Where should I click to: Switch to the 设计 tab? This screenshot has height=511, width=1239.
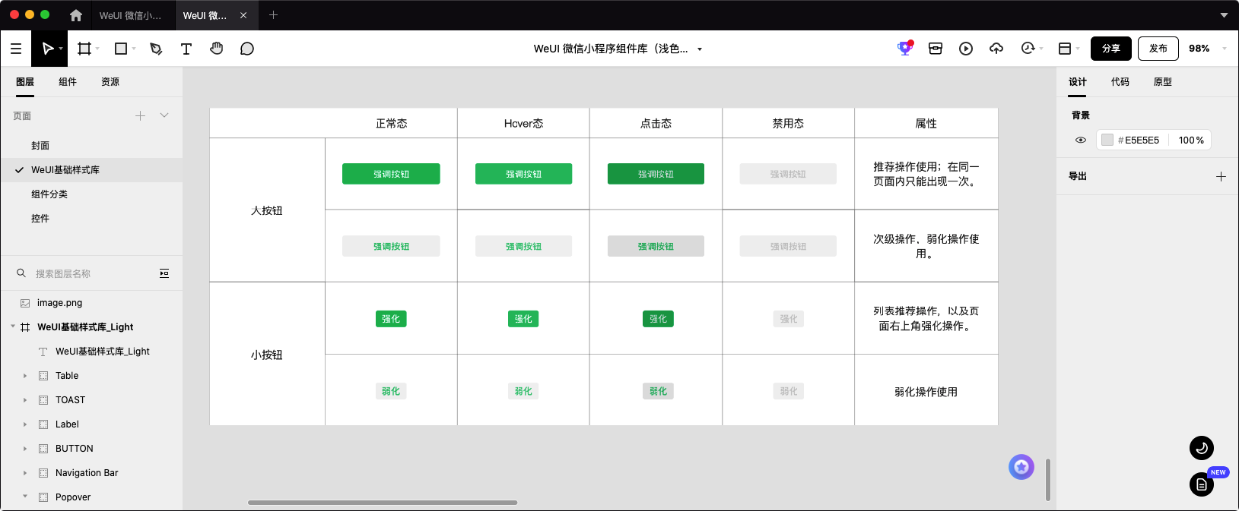1078,82
